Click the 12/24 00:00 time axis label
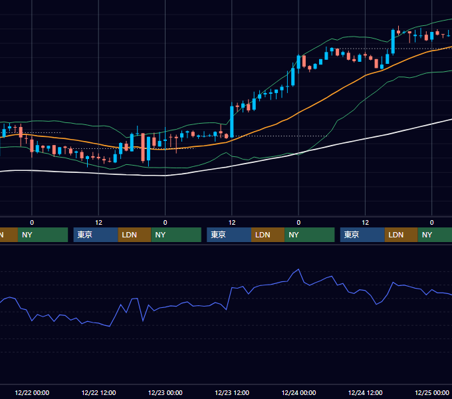Image resolution: width=452 pixels, height=399 pixels. (x=298, y=392)
